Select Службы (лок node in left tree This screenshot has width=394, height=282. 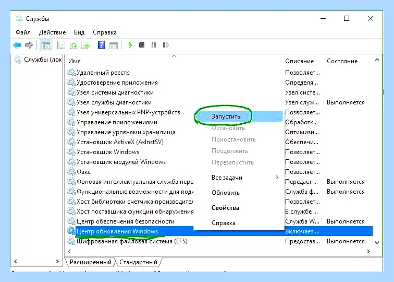point(43,60)
